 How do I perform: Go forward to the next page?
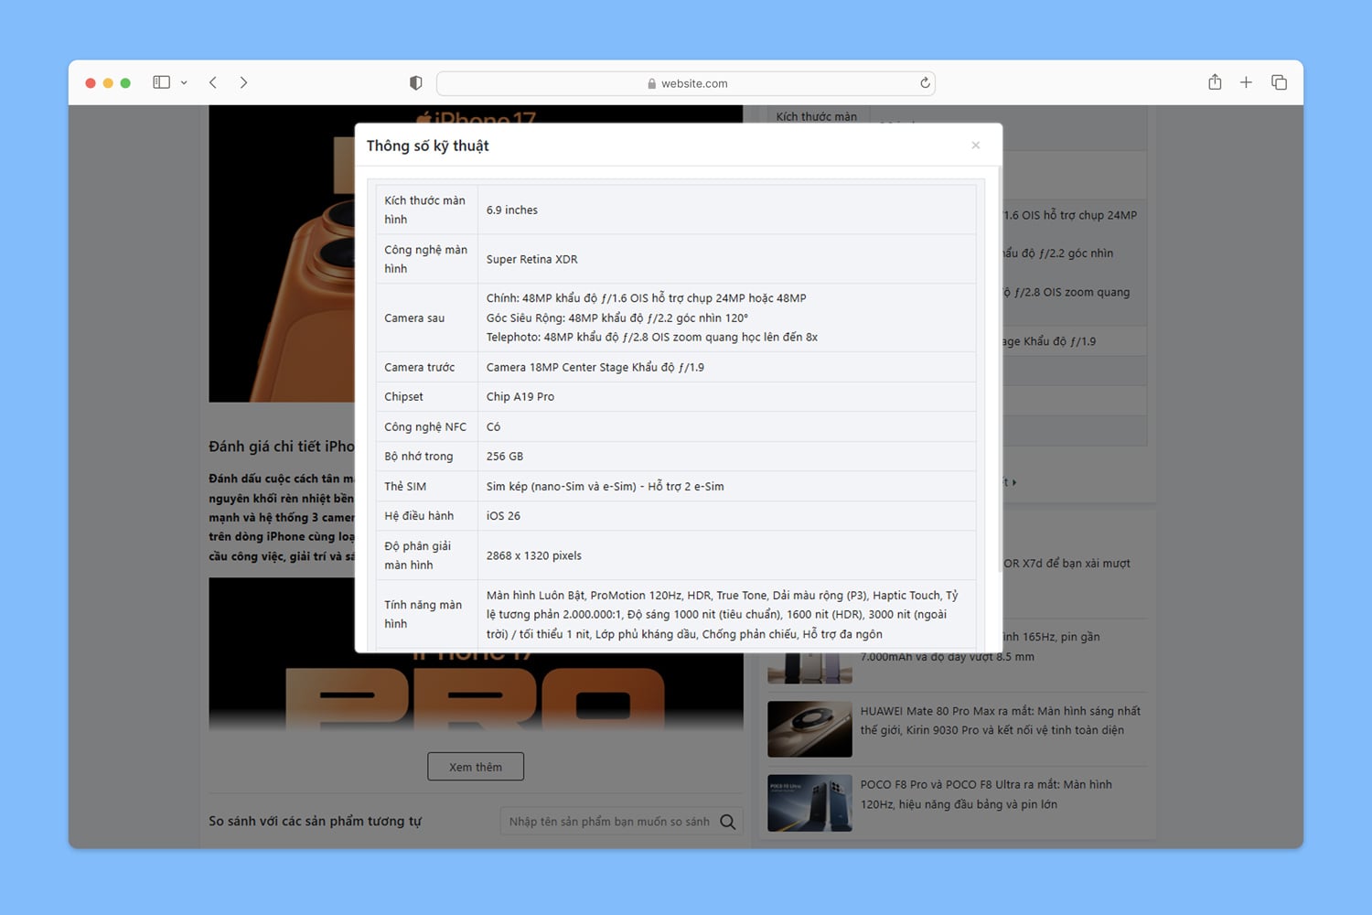[x=243, y=82]
